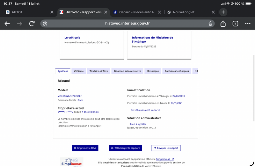Close the Nouvel onglet tab

[x=213, y=12]
